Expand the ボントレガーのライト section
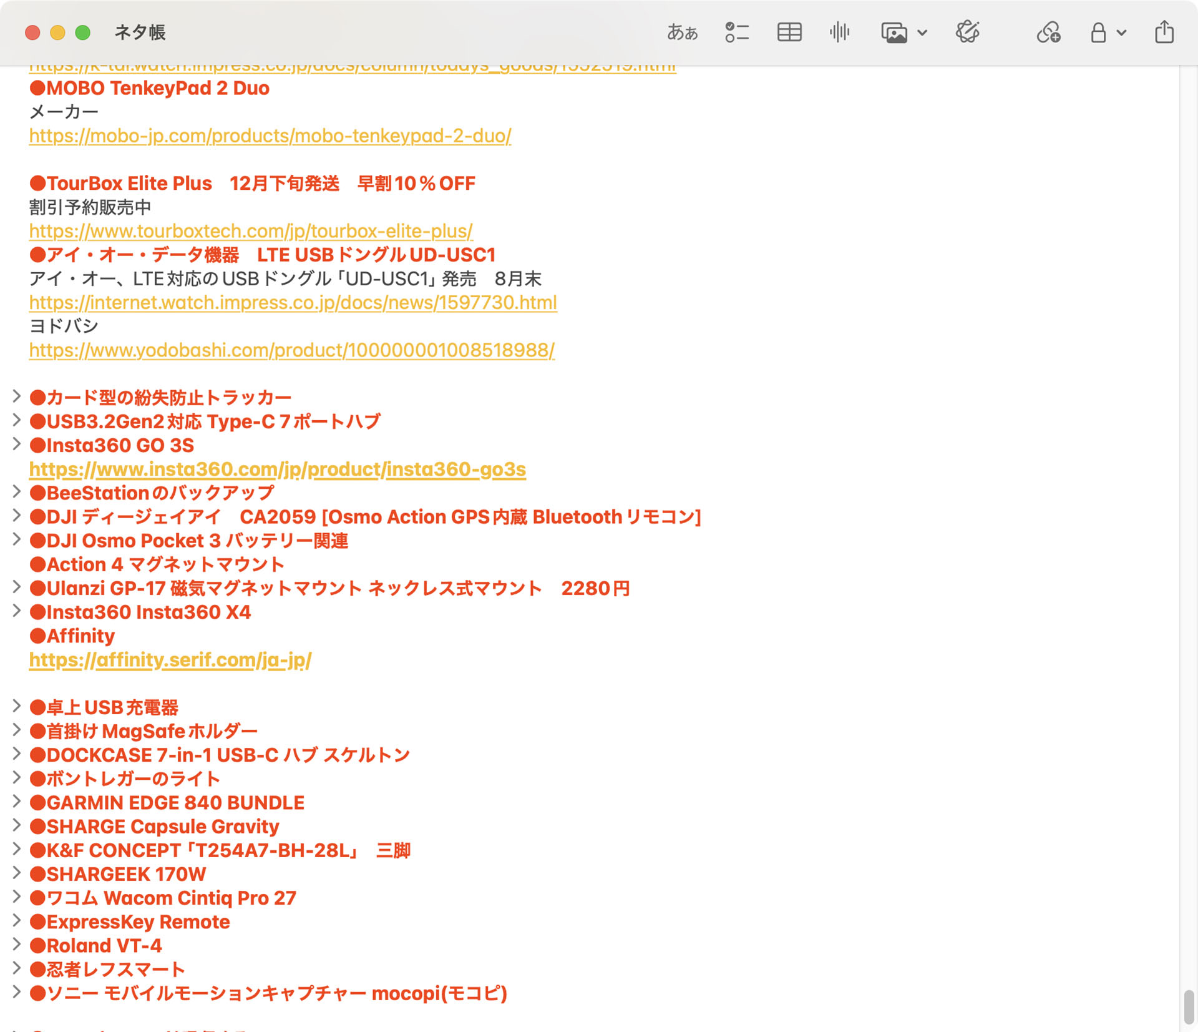The height and width of the screenshot is (1032, 1198). coord(17,777)
